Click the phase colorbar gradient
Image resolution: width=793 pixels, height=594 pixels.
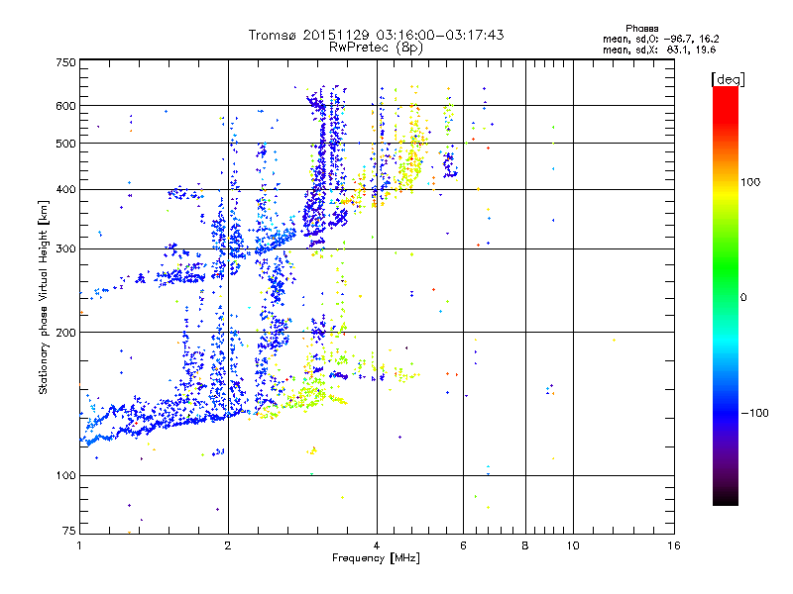pyautogui.click(x=726, y=295)
